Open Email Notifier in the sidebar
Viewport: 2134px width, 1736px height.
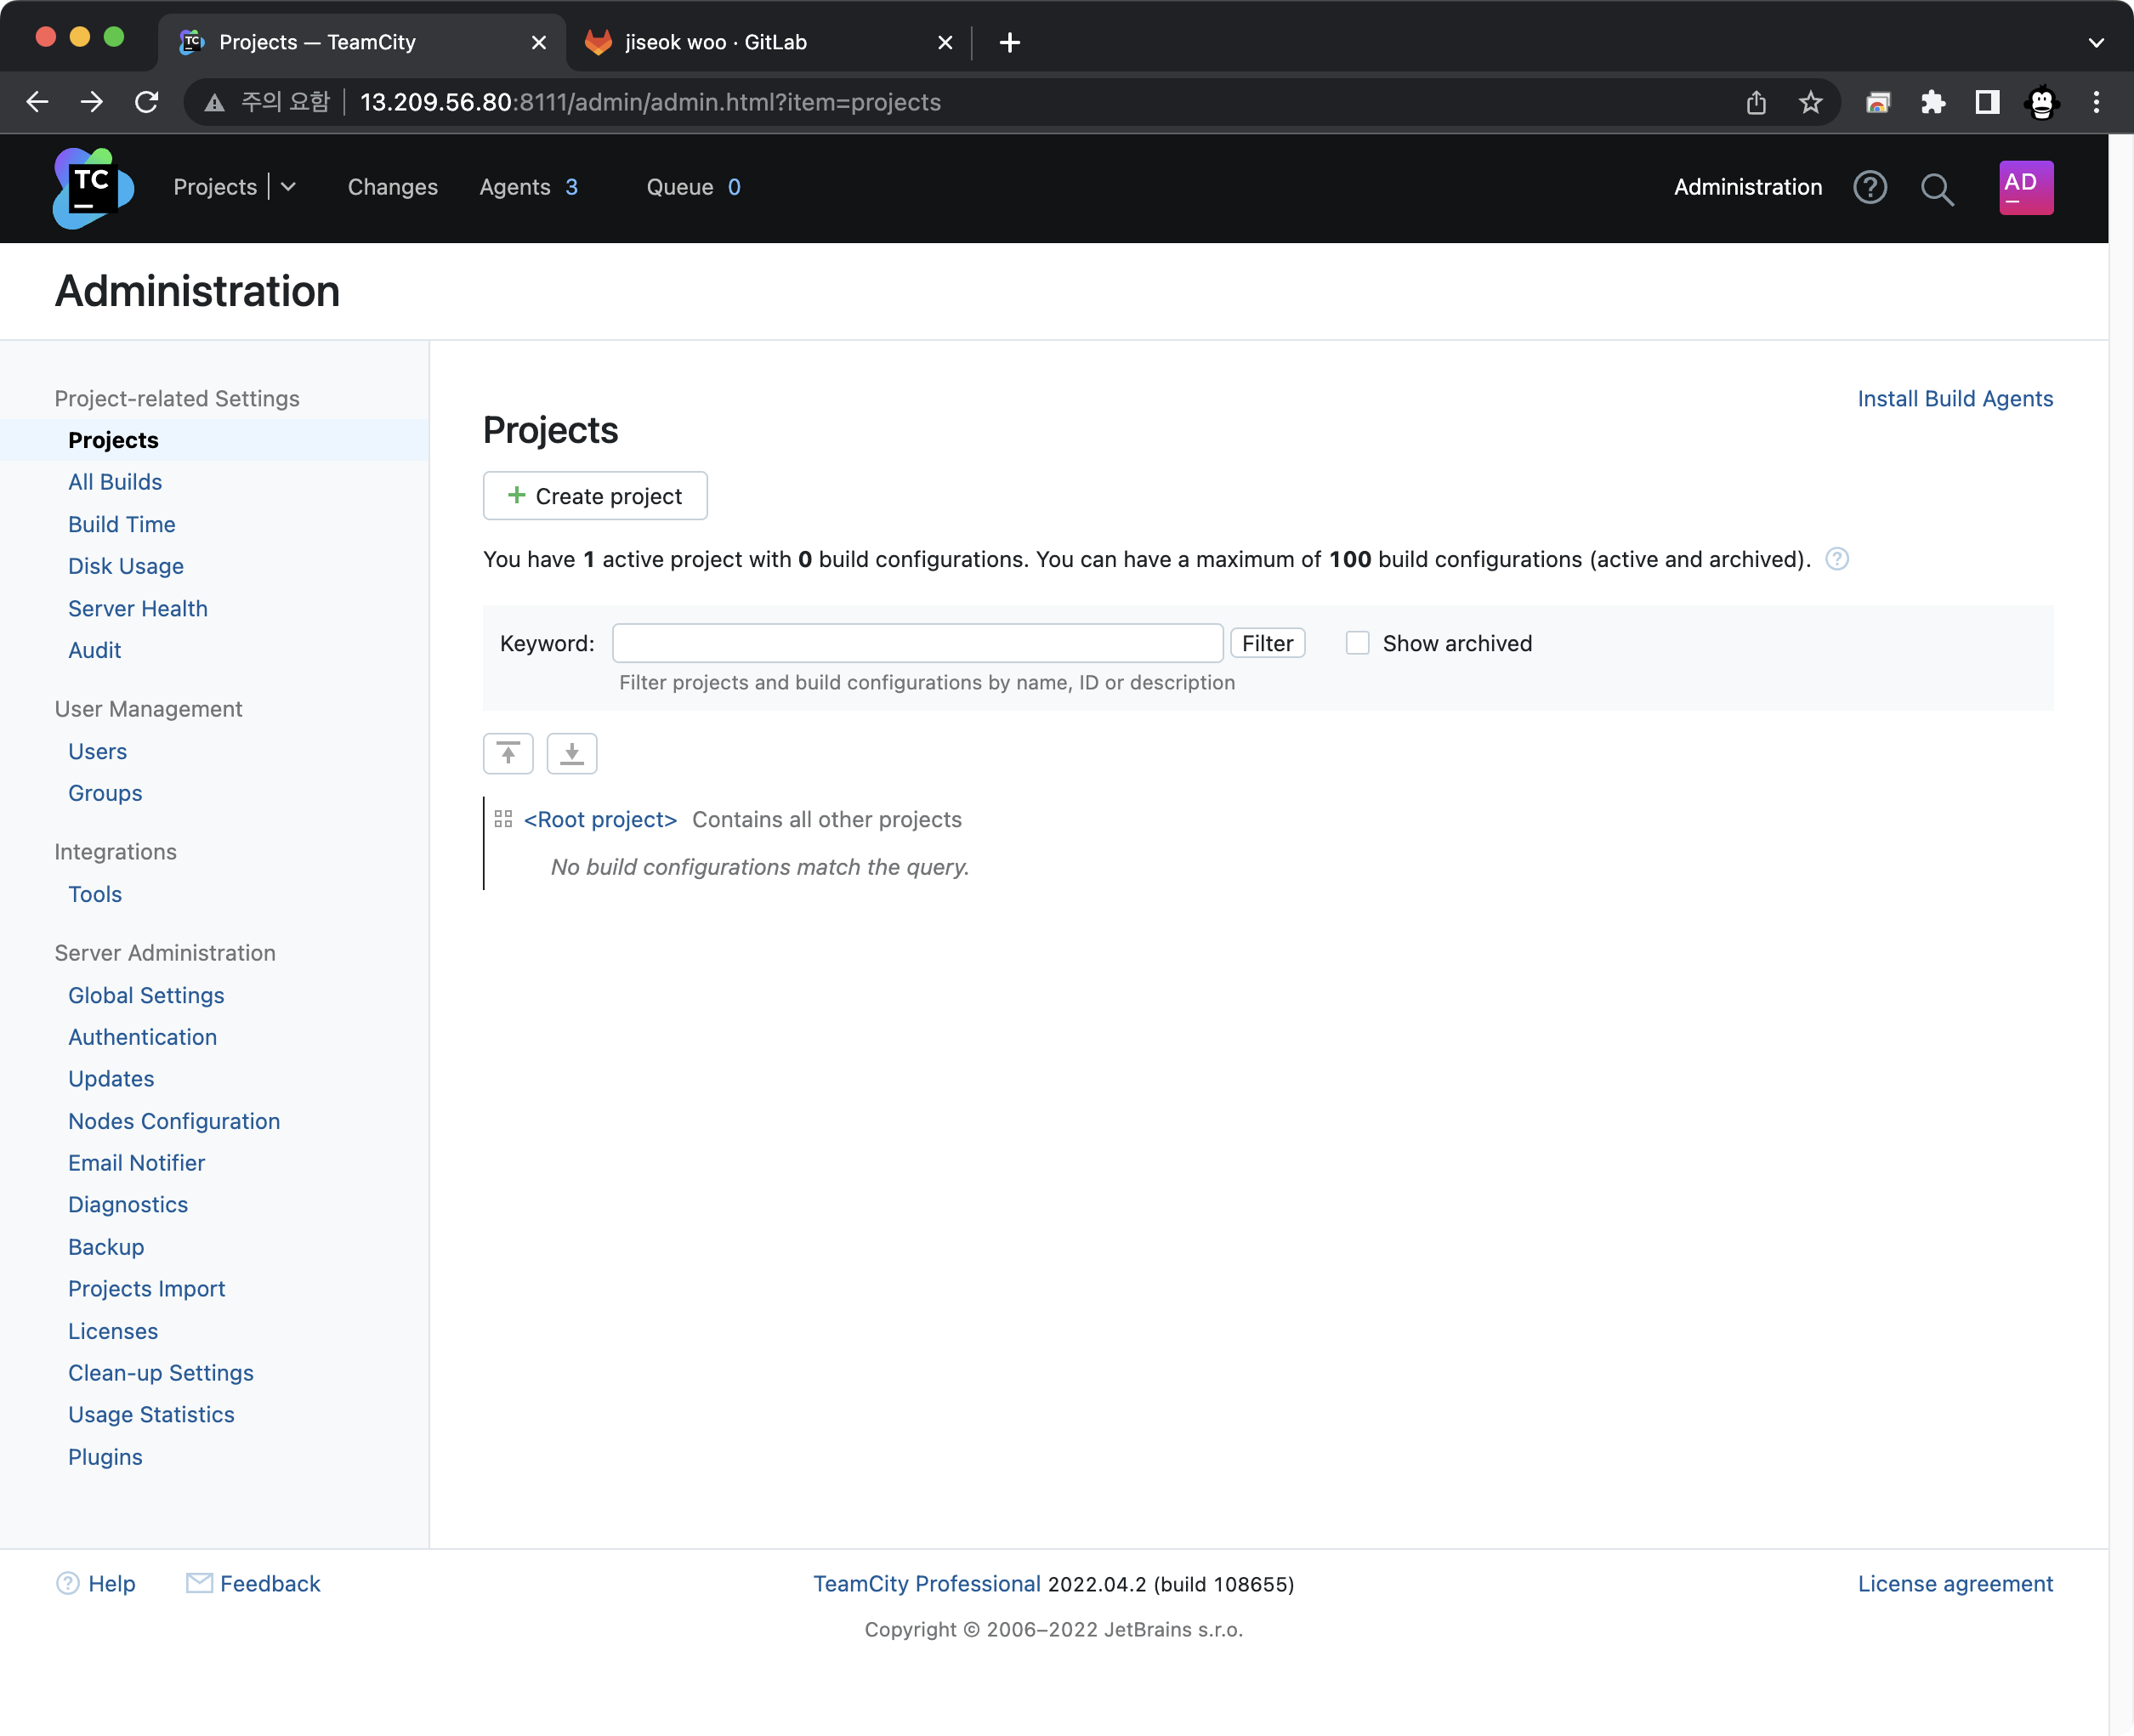coord(137,1163)
